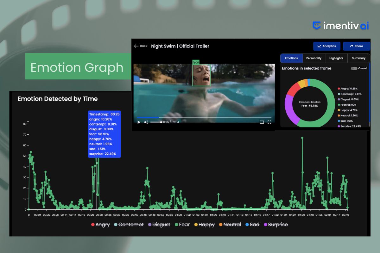Click the '0:25 / 02:34' time display
This screenshot has height=253, width=380.
(171, 122)
